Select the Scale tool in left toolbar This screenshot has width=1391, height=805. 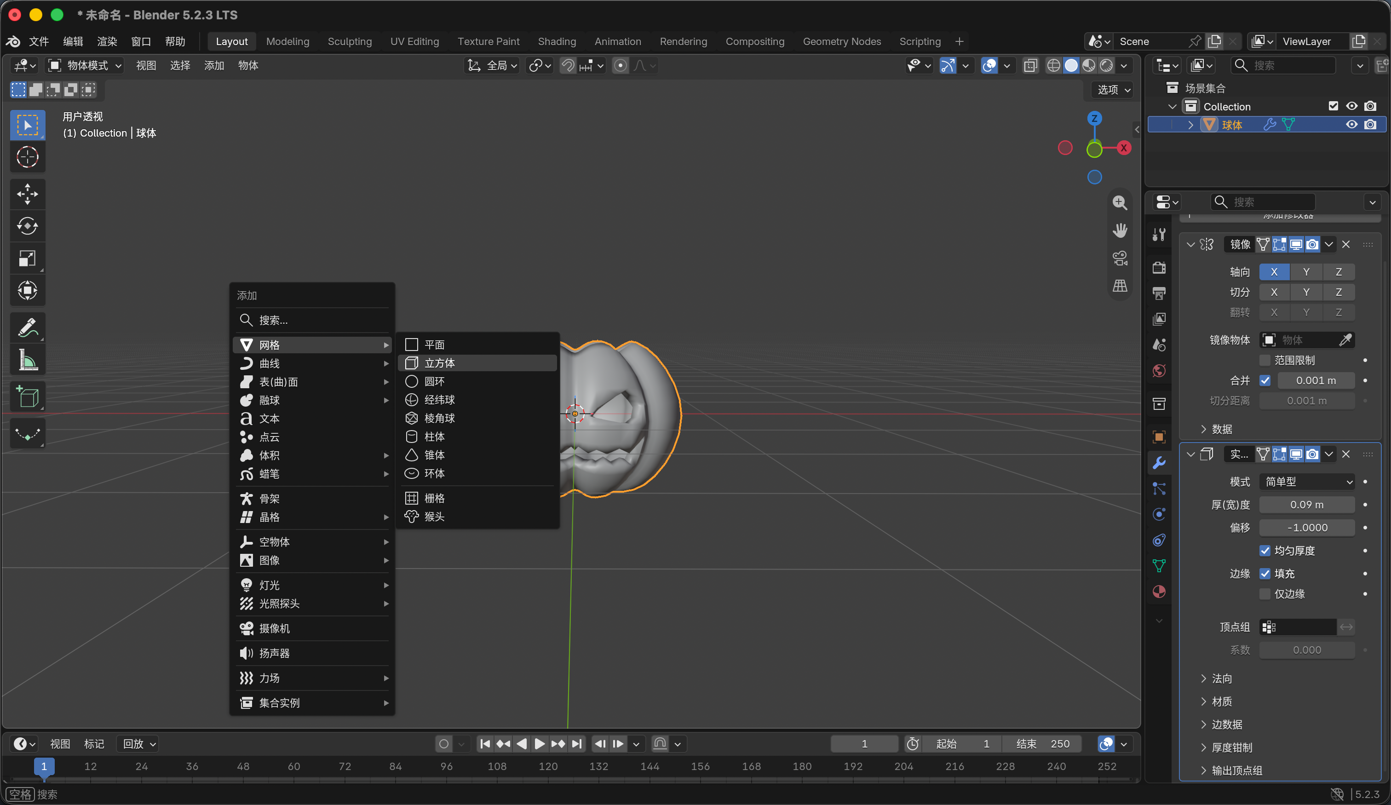pyautogui.click(x=28, y=258)
